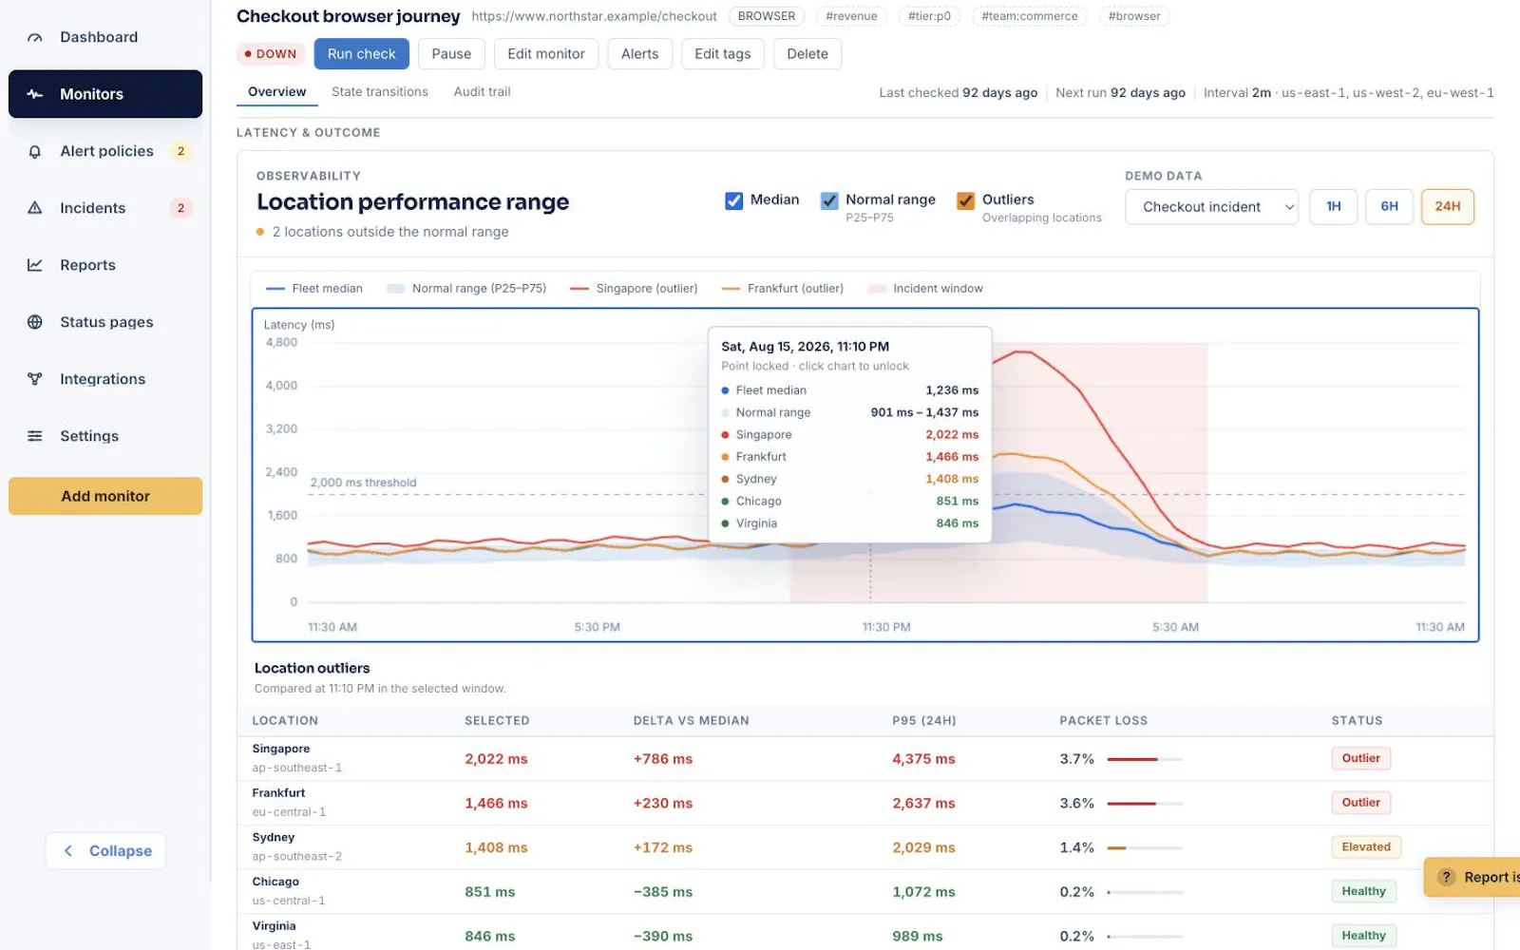Click the BROWSER type badge
Screen dimensions: 1520x950
pyautogui.click(x=767, y=16)
